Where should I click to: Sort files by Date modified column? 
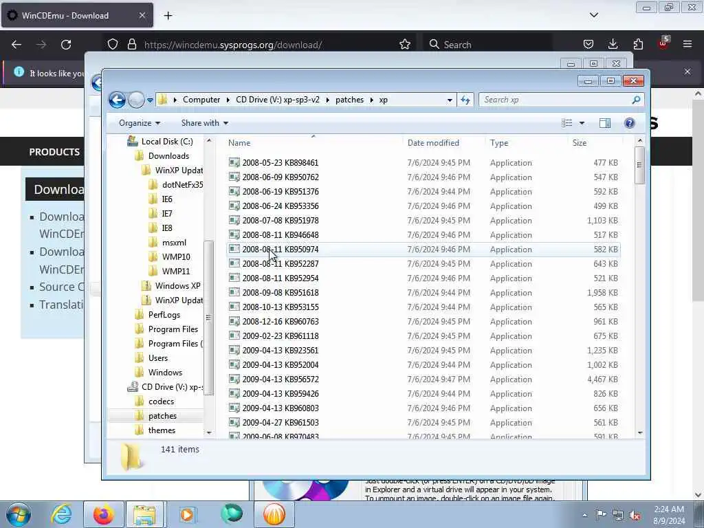433,143
